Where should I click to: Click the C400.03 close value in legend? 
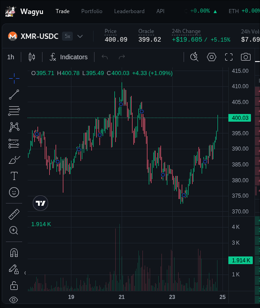pyautogui.click(x=118, y=73)
